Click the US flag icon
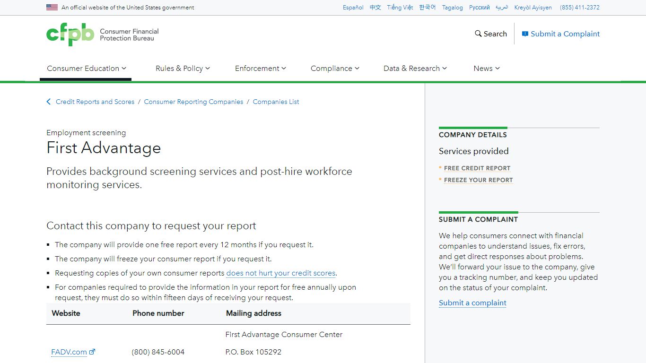The height and width of the screenshot is (363, 646). (52, 8)
